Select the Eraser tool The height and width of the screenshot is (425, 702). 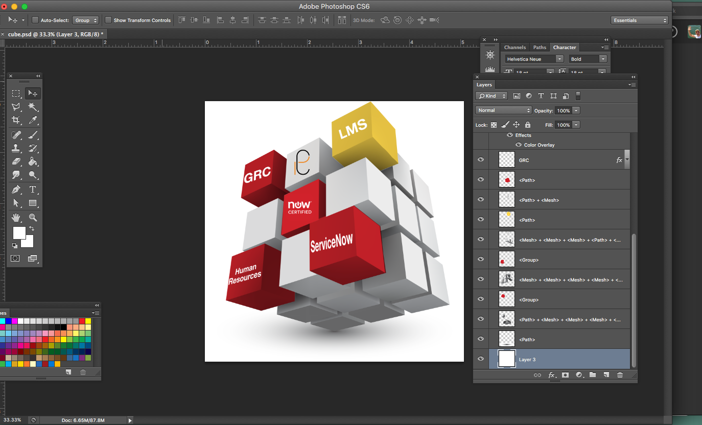(16, 161)
